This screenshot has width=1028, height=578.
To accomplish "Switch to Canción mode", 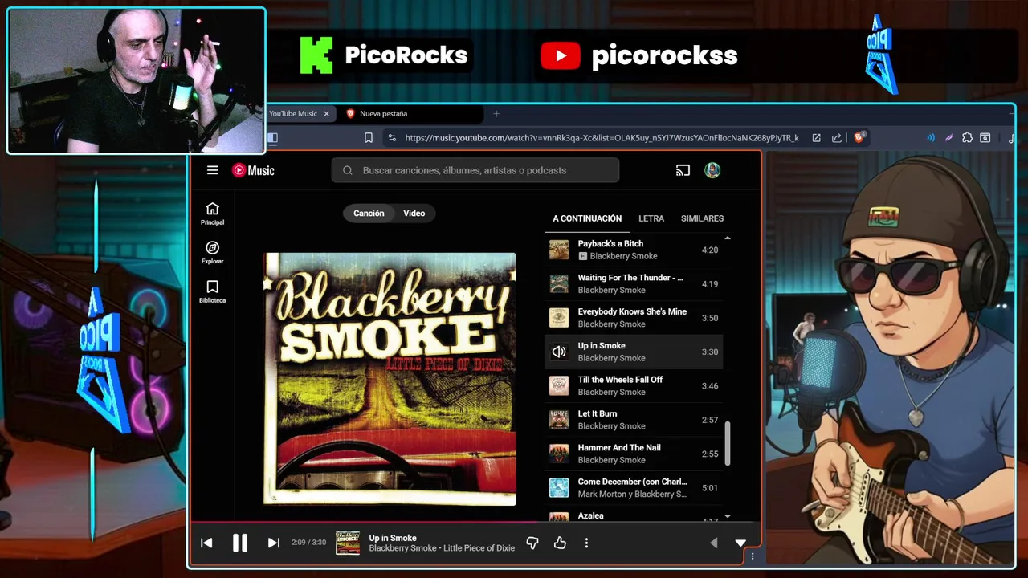I will pos(369,213).
